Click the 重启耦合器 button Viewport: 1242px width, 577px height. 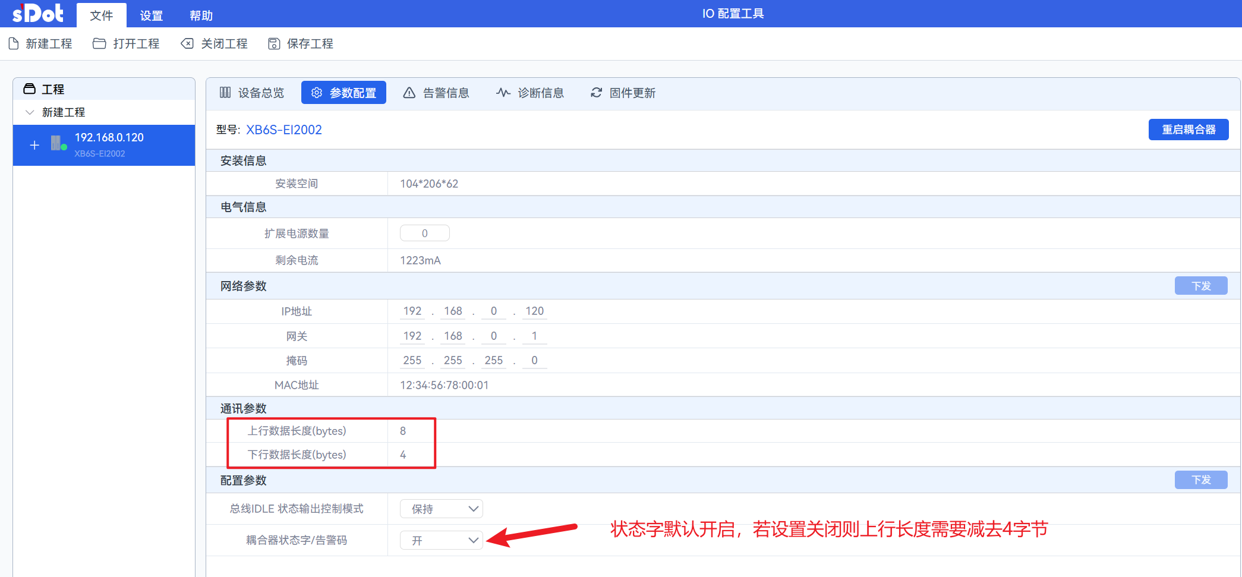[1189, 130]
